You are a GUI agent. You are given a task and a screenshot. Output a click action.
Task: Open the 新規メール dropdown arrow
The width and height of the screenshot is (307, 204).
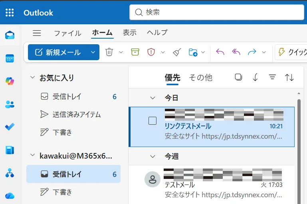(x=93, y=52)
